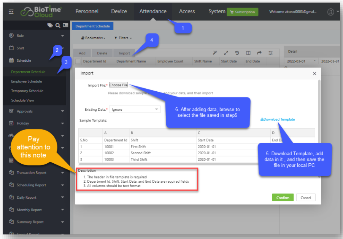Click the tag icon above sidebar
This screenshot has height=239, width=343.
click(x=50, y=25)
